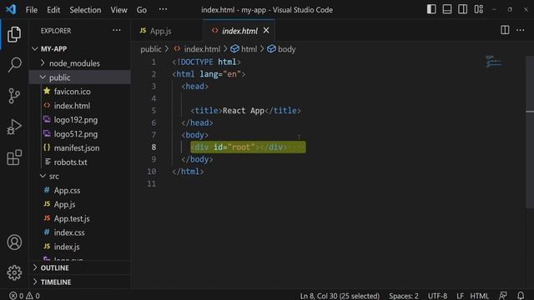The height and width of the screenshot is (300, 534).
Task: Open Customize Layout options
Action: click(478, 9)
